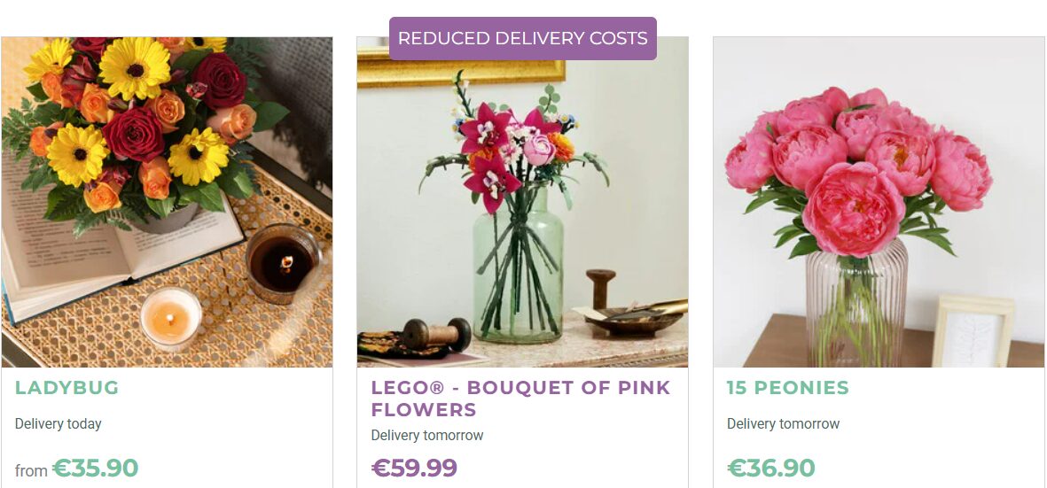
Task: Click "Delivery today" under Ladybug
Action: 58,424
